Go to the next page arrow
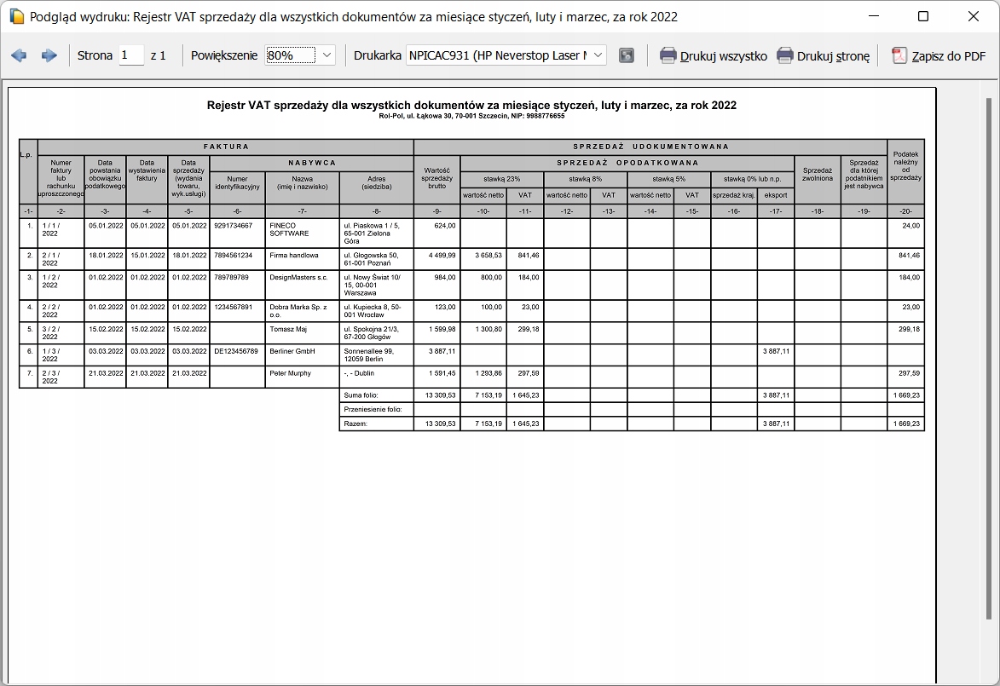 pyautogui.click(x=49, y=55)
